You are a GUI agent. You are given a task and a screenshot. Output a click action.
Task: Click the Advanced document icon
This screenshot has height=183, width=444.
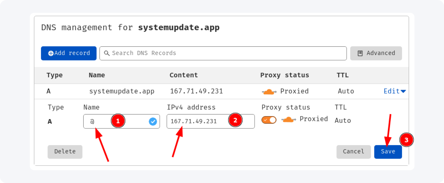(x=360, y=53)
